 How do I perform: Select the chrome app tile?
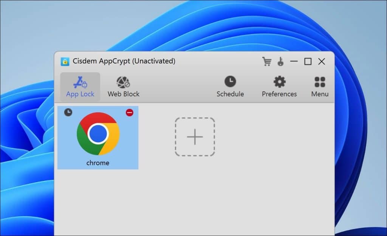[x=98, y=138]
